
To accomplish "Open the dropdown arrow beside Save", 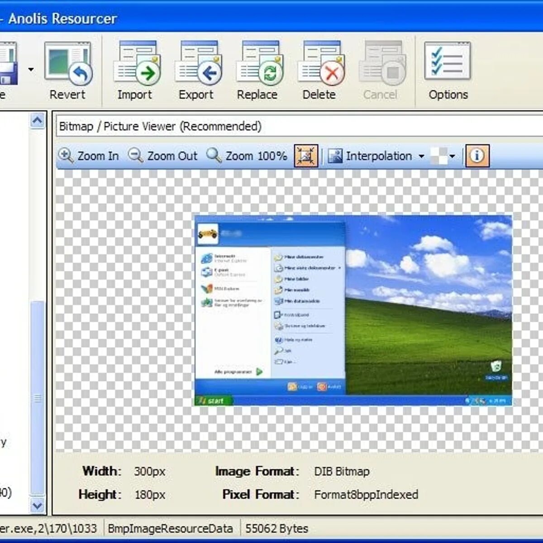I will pos(31,70).
